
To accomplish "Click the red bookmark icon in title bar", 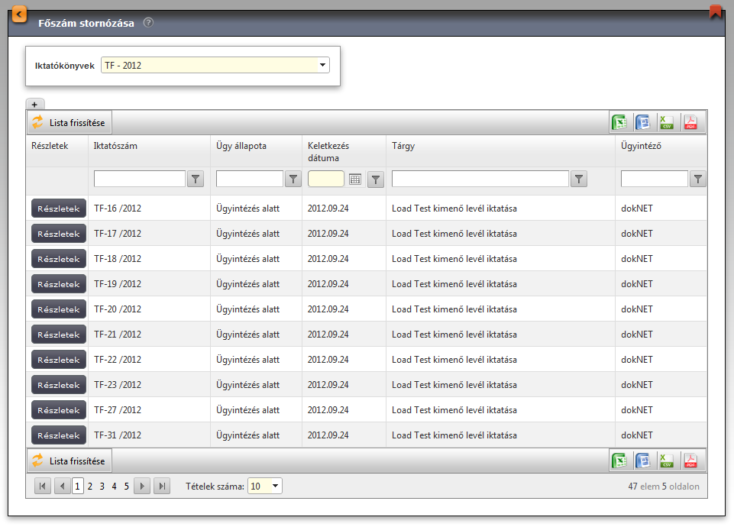I will point(715,11).
